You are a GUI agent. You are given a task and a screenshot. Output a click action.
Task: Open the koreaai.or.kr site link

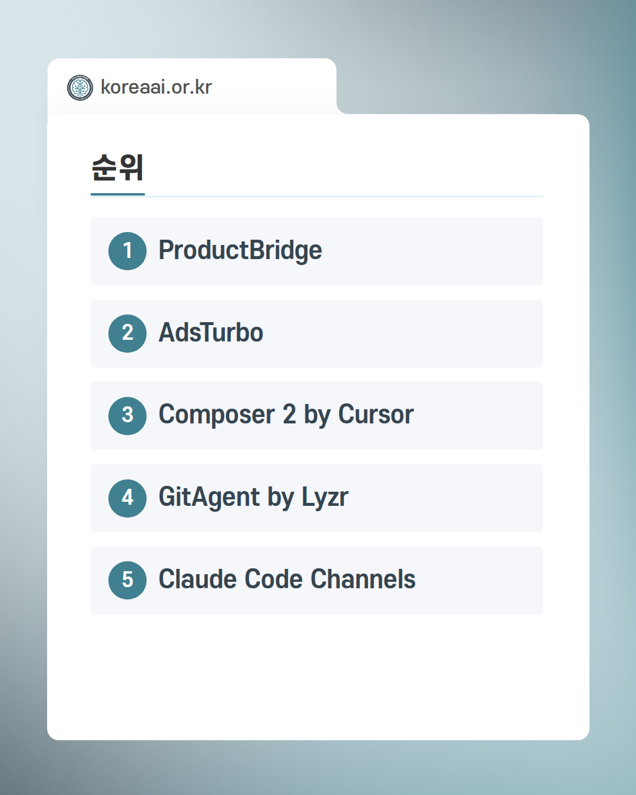(156, 87)
